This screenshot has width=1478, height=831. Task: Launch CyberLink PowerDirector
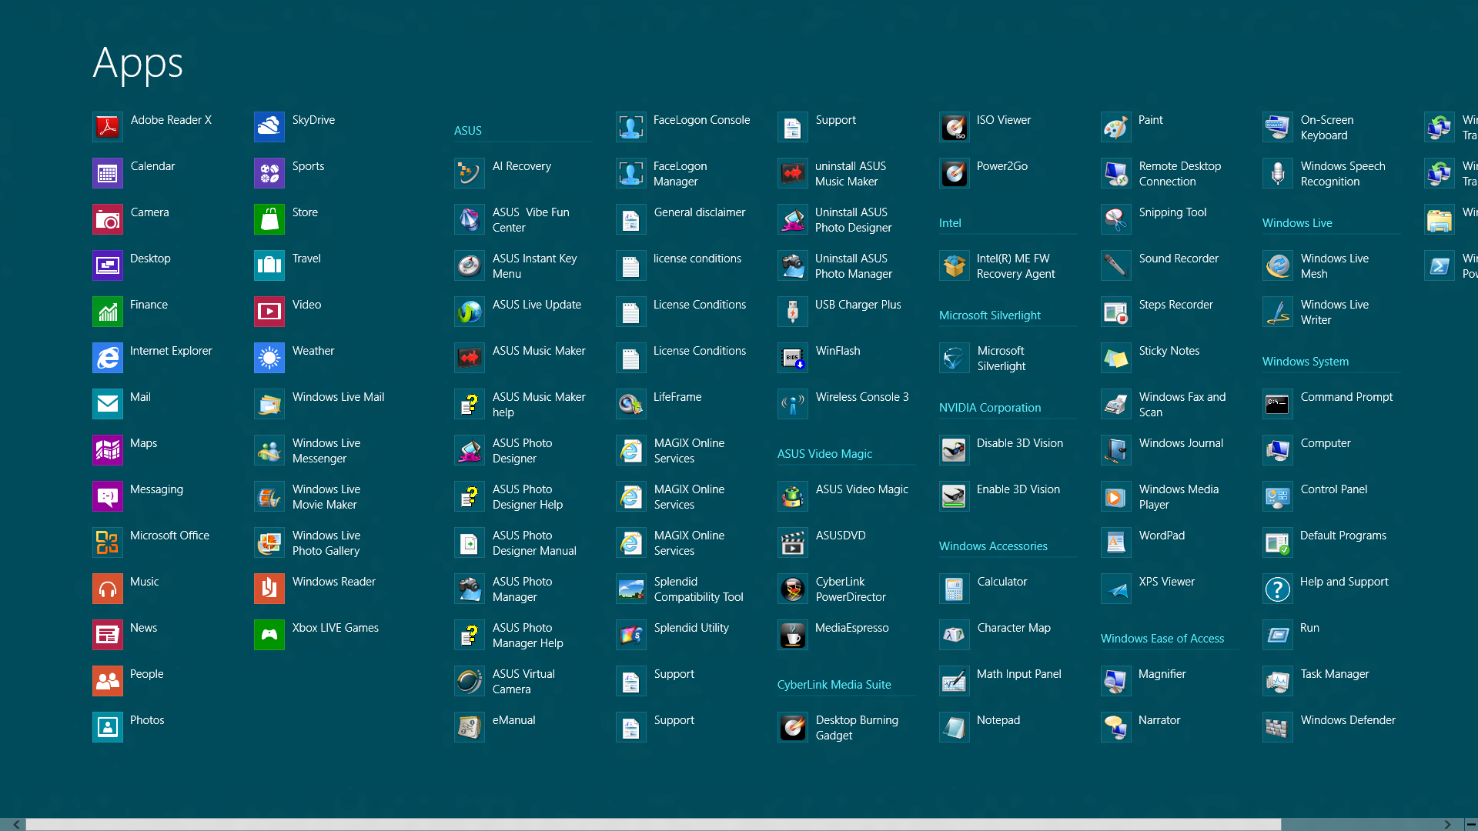coord(792,589)
